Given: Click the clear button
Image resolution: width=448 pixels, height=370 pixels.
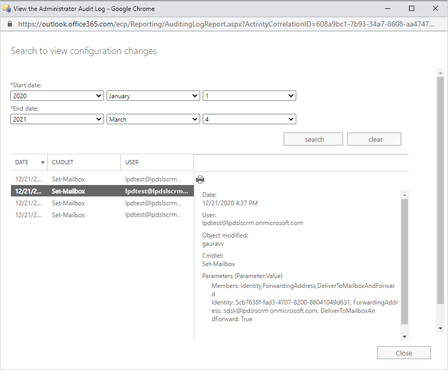Looking at the screenshot, I should 374,139.
